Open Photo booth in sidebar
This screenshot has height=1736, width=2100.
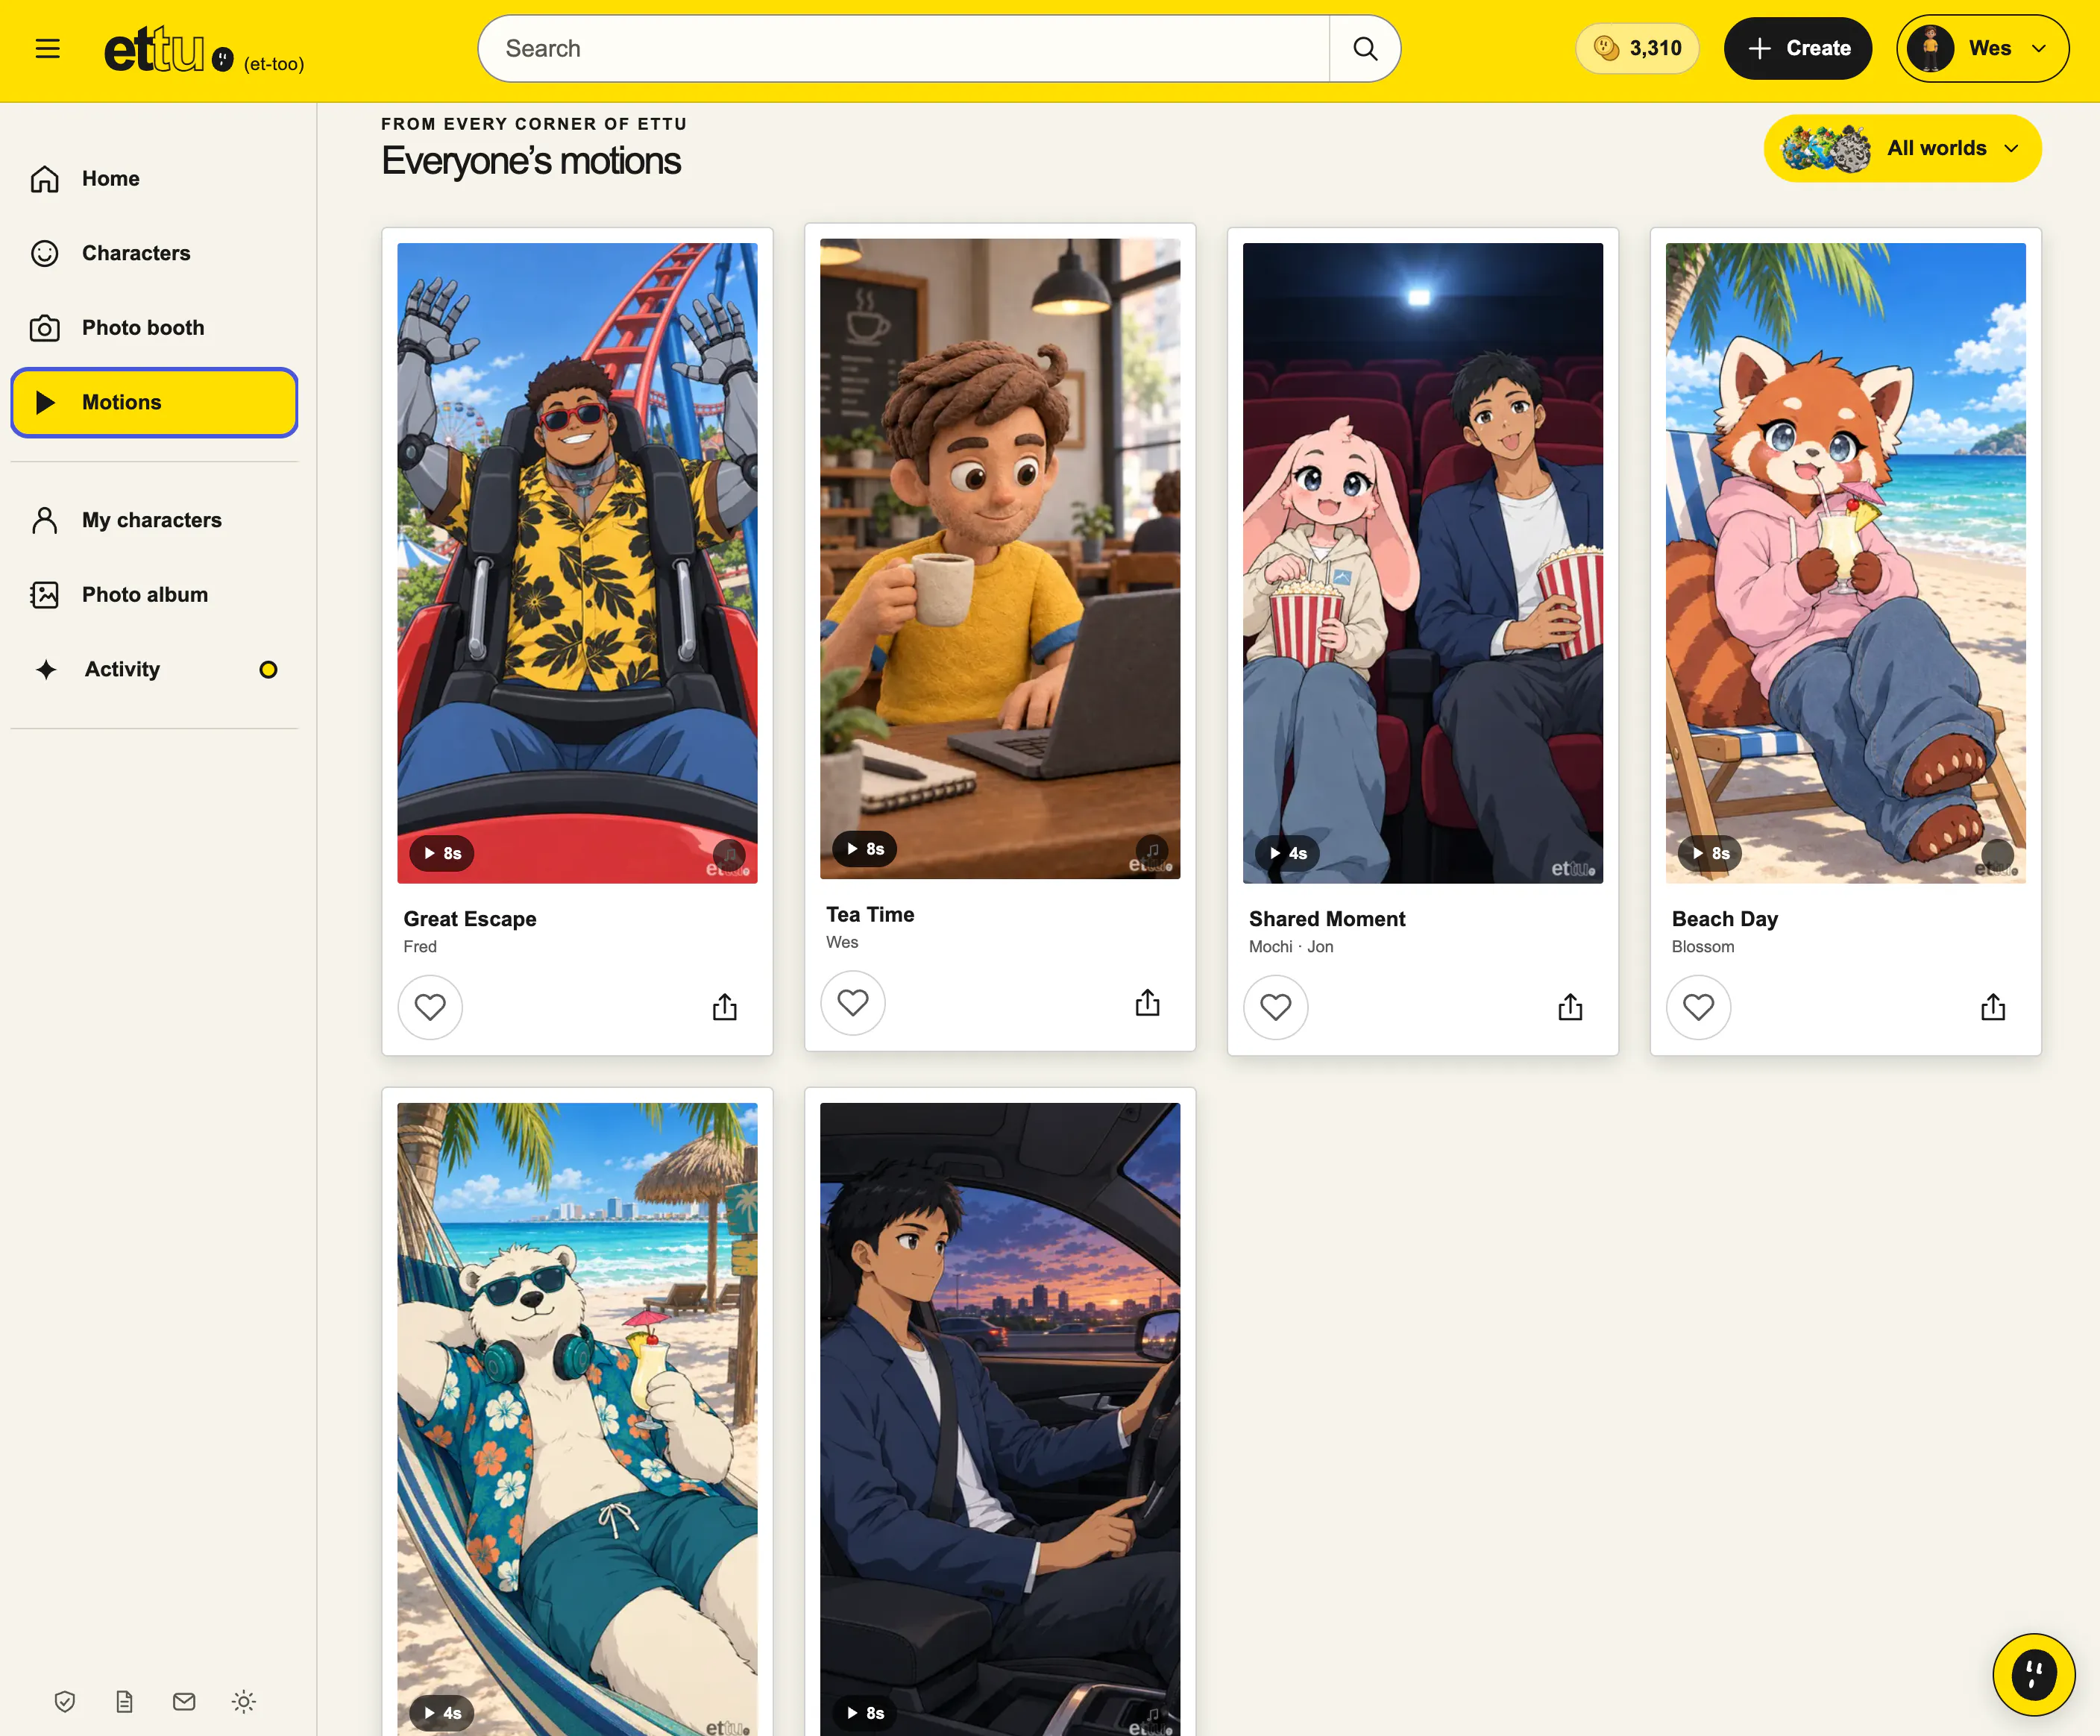(154, 327)
